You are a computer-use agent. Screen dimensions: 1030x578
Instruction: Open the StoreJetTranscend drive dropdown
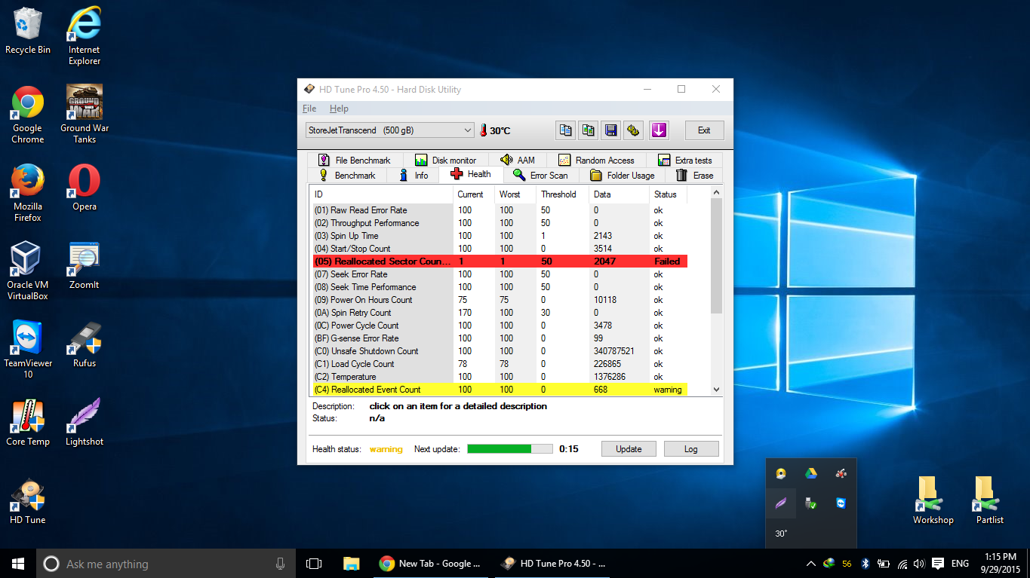click(389, 130)
